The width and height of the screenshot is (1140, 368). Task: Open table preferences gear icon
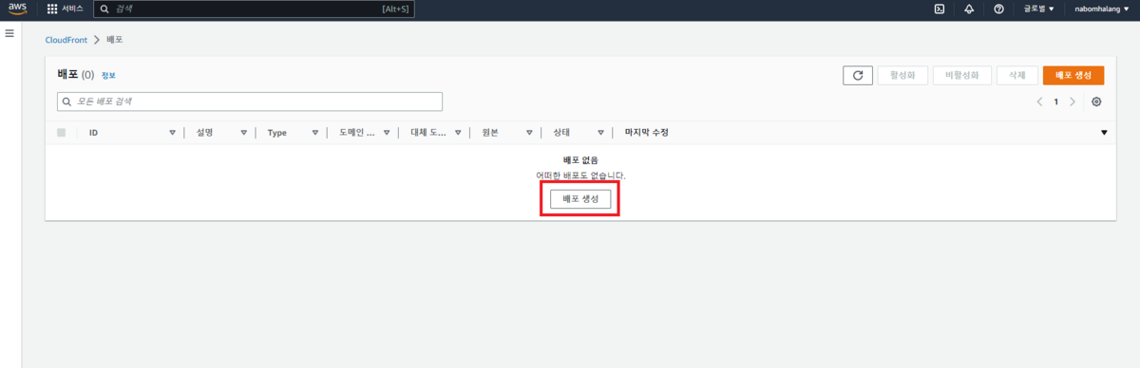pyautogui.click(x=1096, y=101)
